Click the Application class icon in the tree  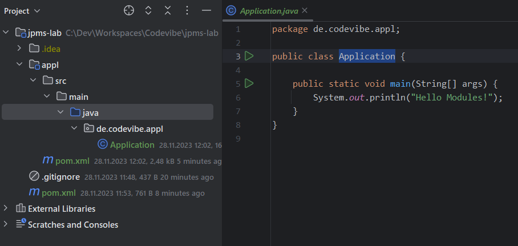coord(103,144)
